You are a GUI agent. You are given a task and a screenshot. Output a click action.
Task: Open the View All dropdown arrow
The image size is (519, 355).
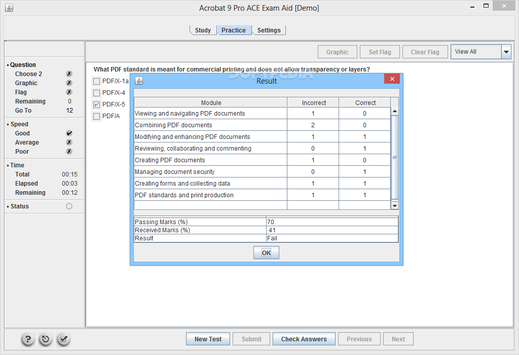click(x=506, y=52)
